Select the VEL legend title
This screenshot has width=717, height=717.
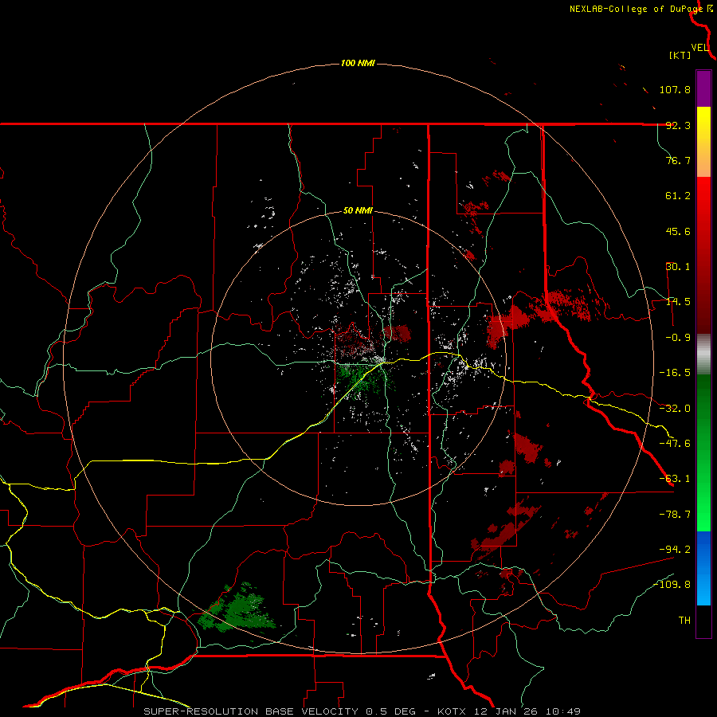click(699, 48)
